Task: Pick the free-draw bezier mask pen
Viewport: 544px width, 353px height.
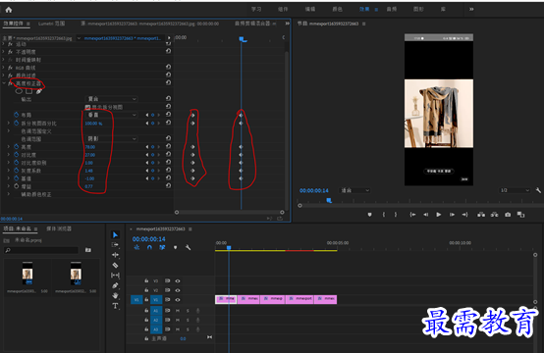Action: 39,91
